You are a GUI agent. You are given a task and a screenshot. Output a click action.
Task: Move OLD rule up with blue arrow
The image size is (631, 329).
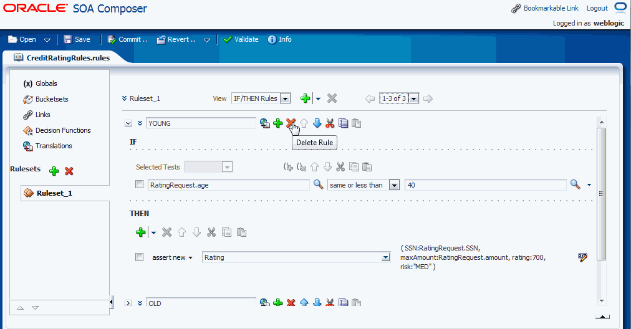[304, 302]
